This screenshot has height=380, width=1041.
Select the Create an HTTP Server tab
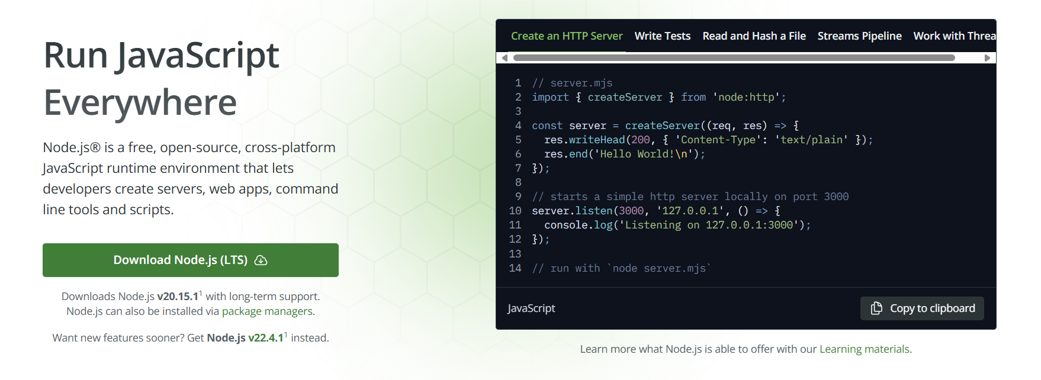pos(567,36)
